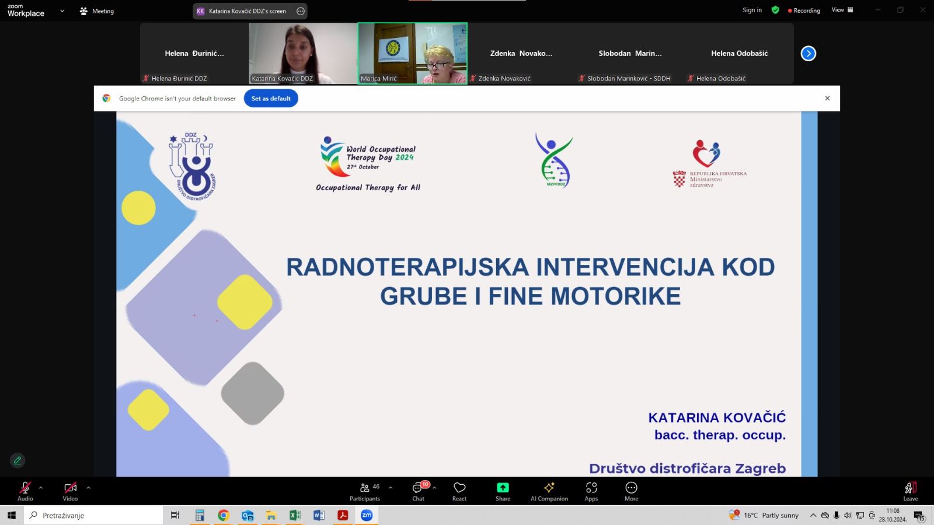
Task: Click the React heart icon
Action: (459, 491)
